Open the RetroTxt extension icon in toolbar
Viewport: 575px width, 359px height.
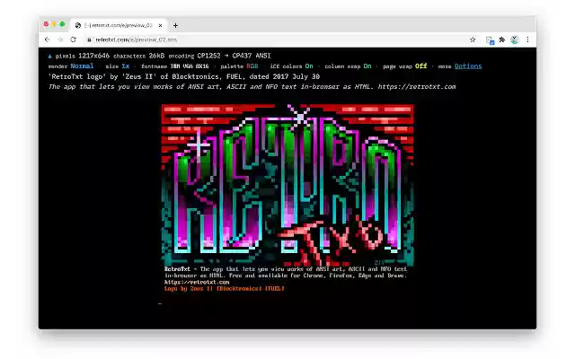tap(490, 40)
